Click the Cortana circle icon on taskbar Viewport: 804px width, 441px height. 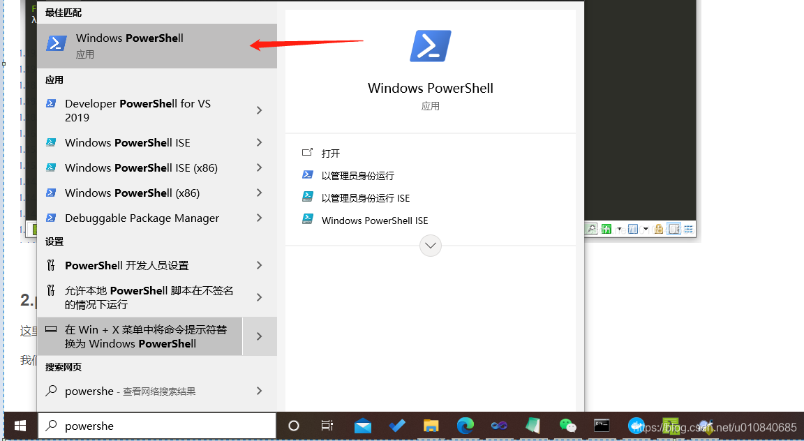click(x=293, y=426)
